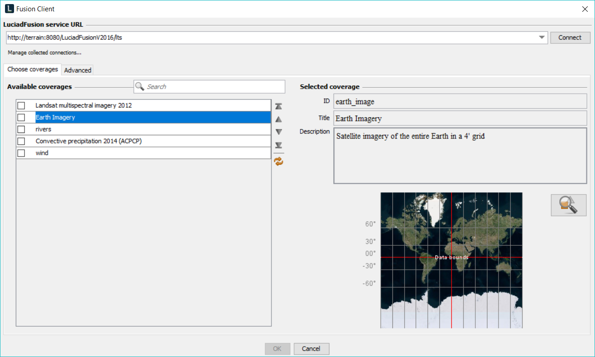Image resolution: width=595 pixels, height=357 pixels.
Task: Move selected coverage to top of list
Action: click(279, 106)
